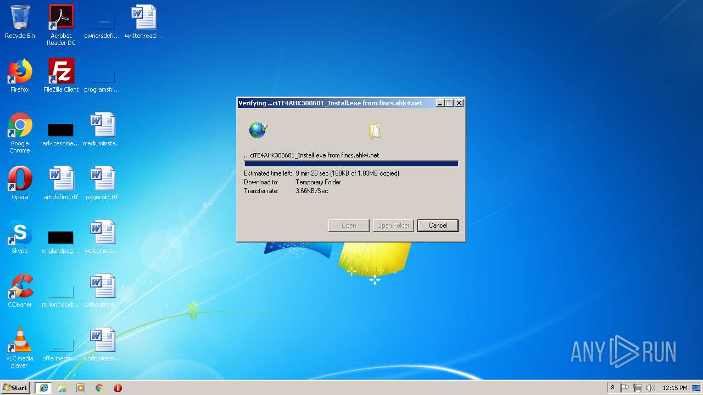Select the articlefirm.rtf document
The image size is (703, 395).
pyautogui.click(x=61, y=183)
